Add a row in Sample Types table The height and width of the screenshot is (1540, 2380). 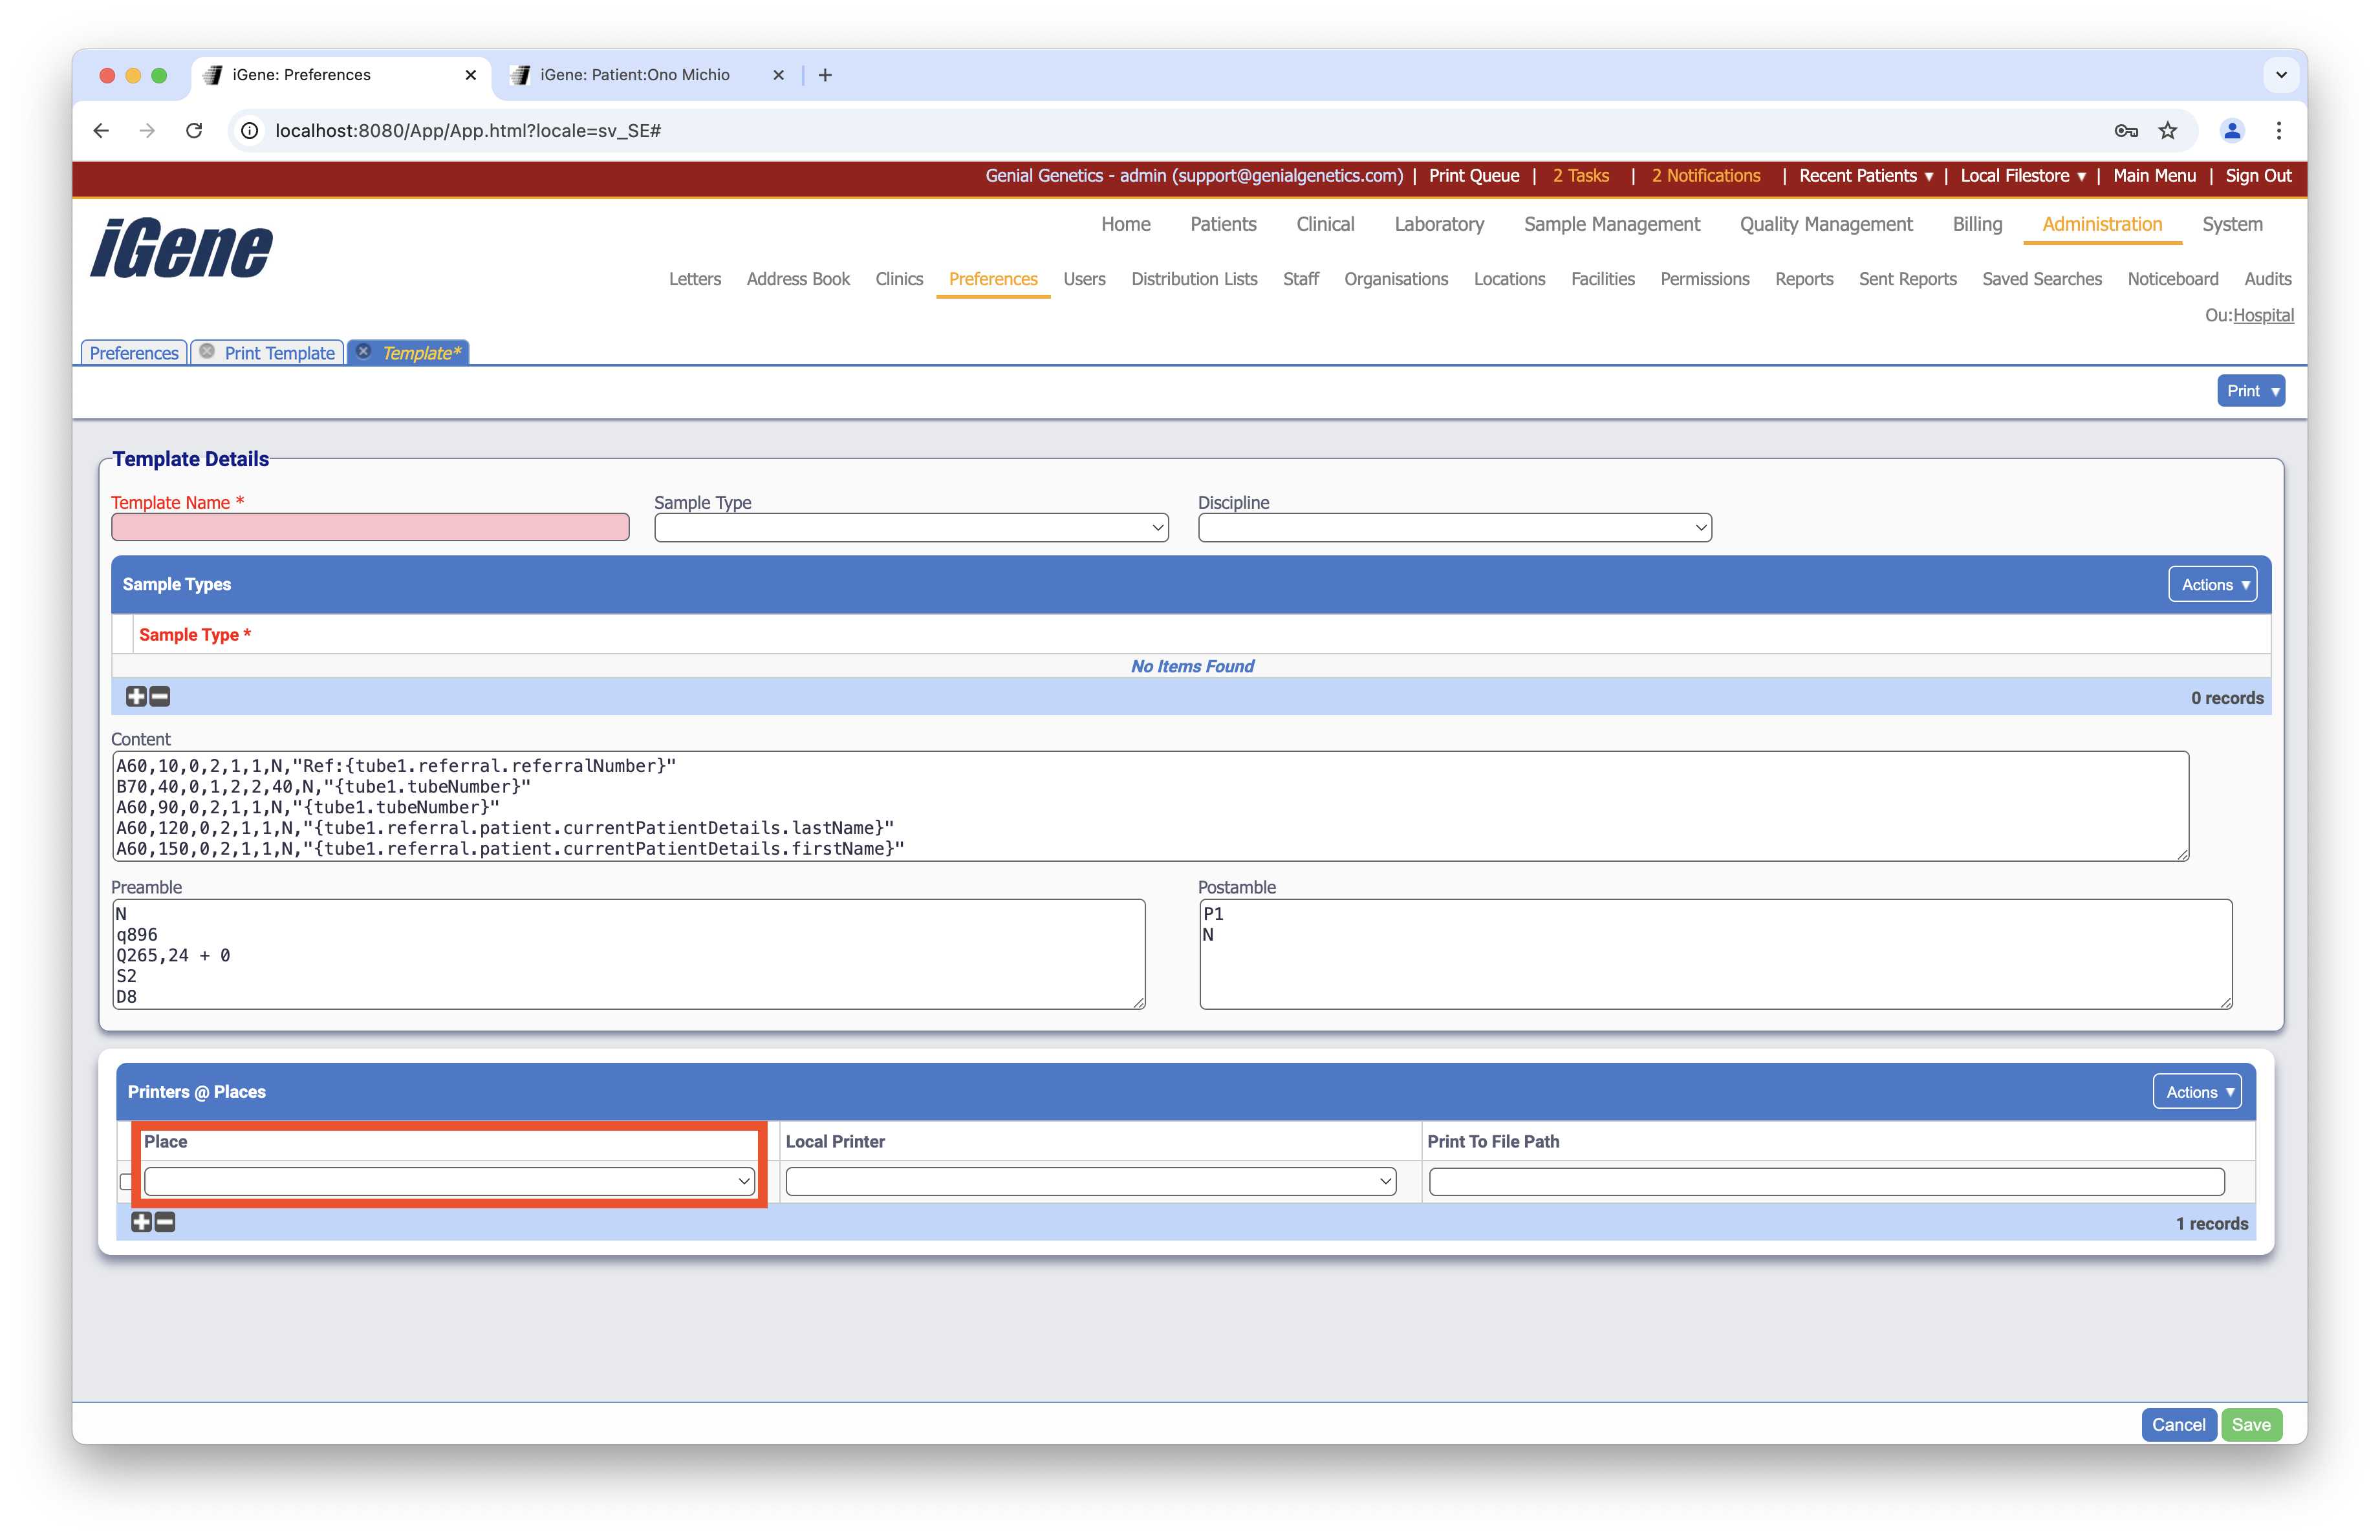click(136, 696)
